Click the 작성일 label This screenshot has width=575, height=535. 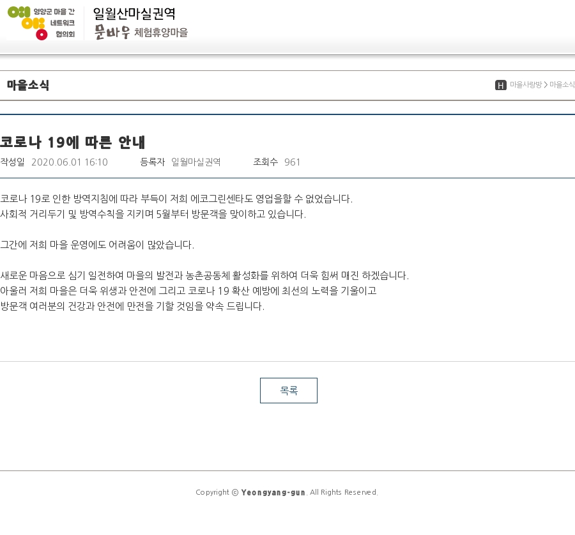12,162
